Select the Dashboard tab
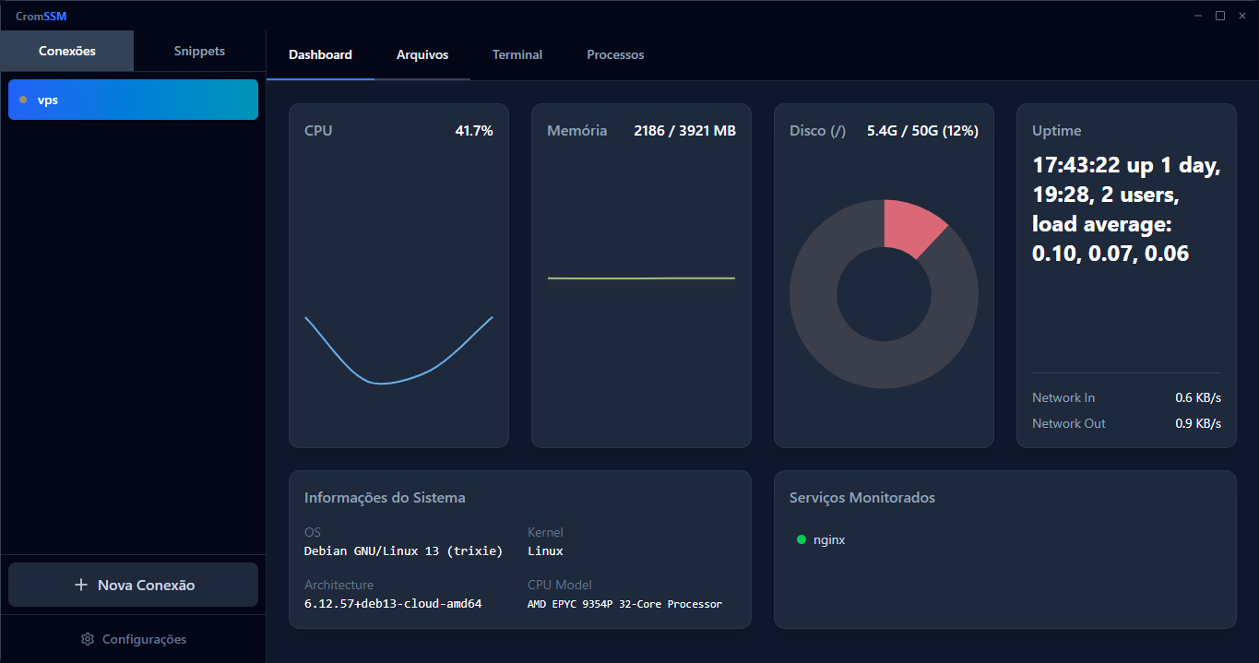This screenshot has height=663, width=1259. click(320, 54)
